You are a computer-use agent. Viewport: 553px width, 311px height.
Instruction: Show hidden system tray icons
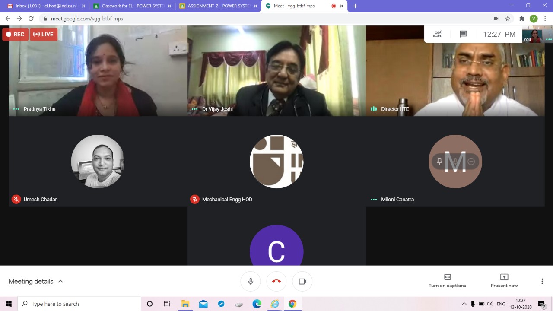click(x=464, y=304)
